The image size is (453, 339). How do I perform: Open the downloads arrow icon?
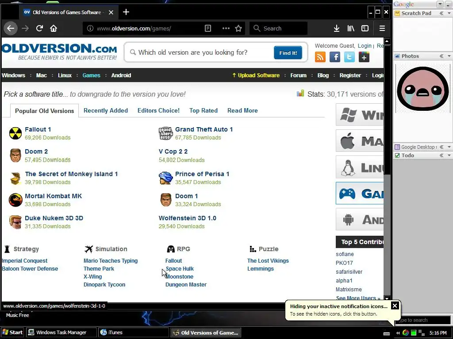click(337, 28)
